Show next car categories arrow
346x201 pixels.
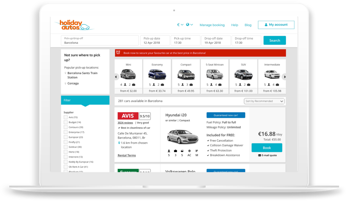[285, 77]
